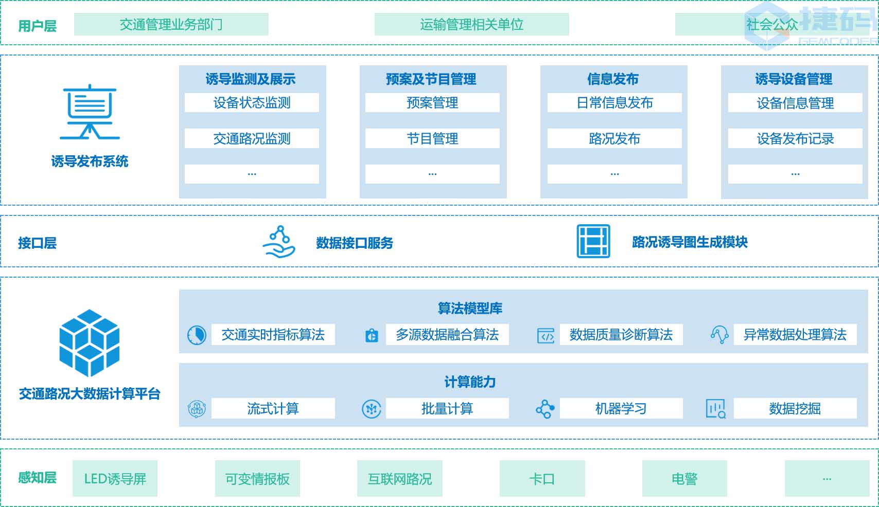The image size is (879, 507).
Task: Expand the ellipsis under 信息发布
Action: pos(614,174)
